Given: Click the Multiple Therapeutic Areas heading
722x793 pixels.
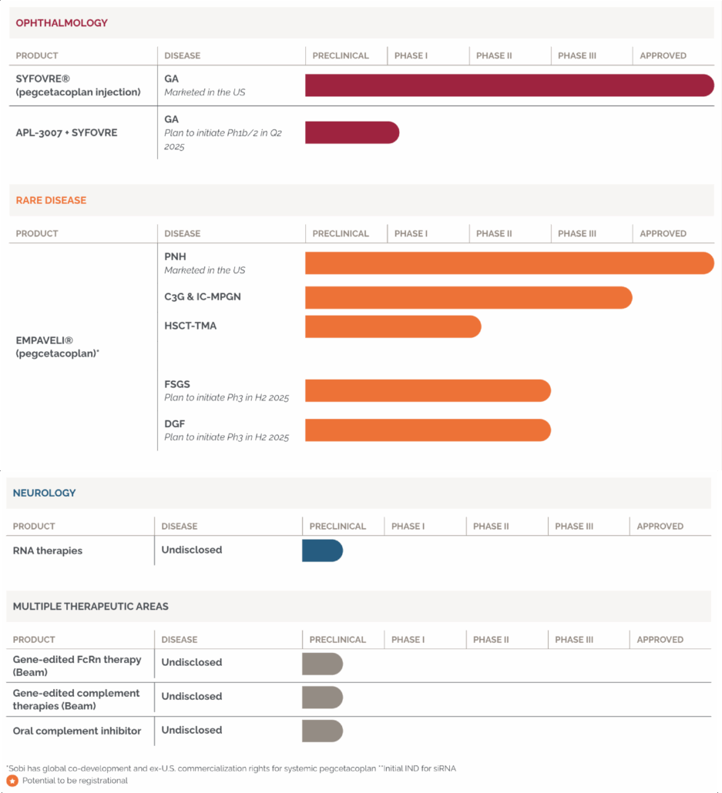Looking at the screenshot, I should coord(90,606).
